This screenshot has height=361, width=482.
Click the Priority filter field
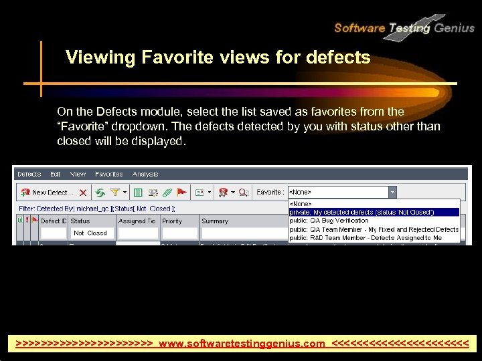[179, 233]
